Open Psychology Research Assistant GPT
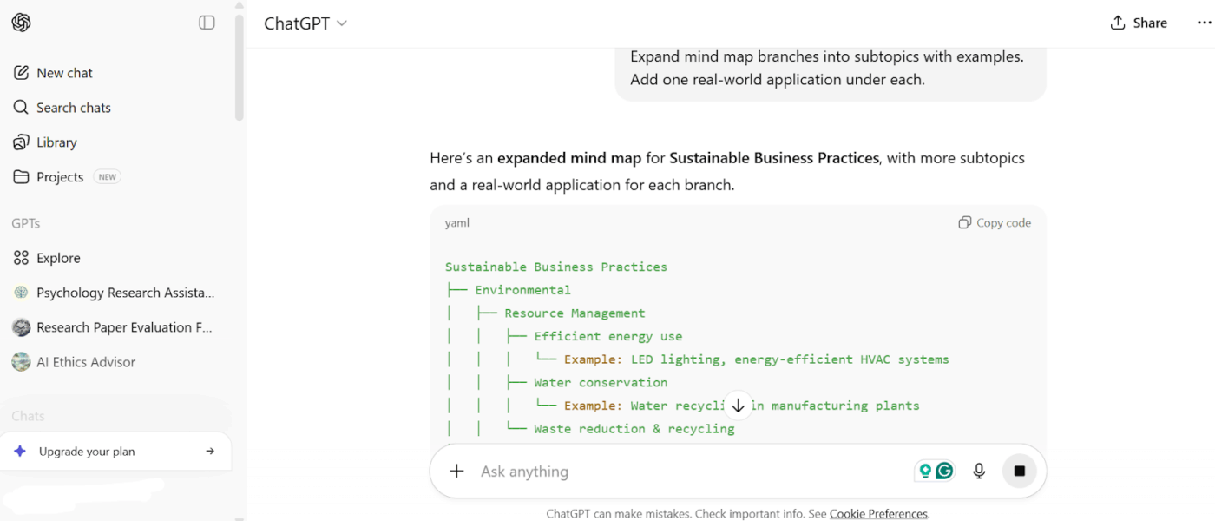This screenshot has height=521, width=1215. pos(125,293)
